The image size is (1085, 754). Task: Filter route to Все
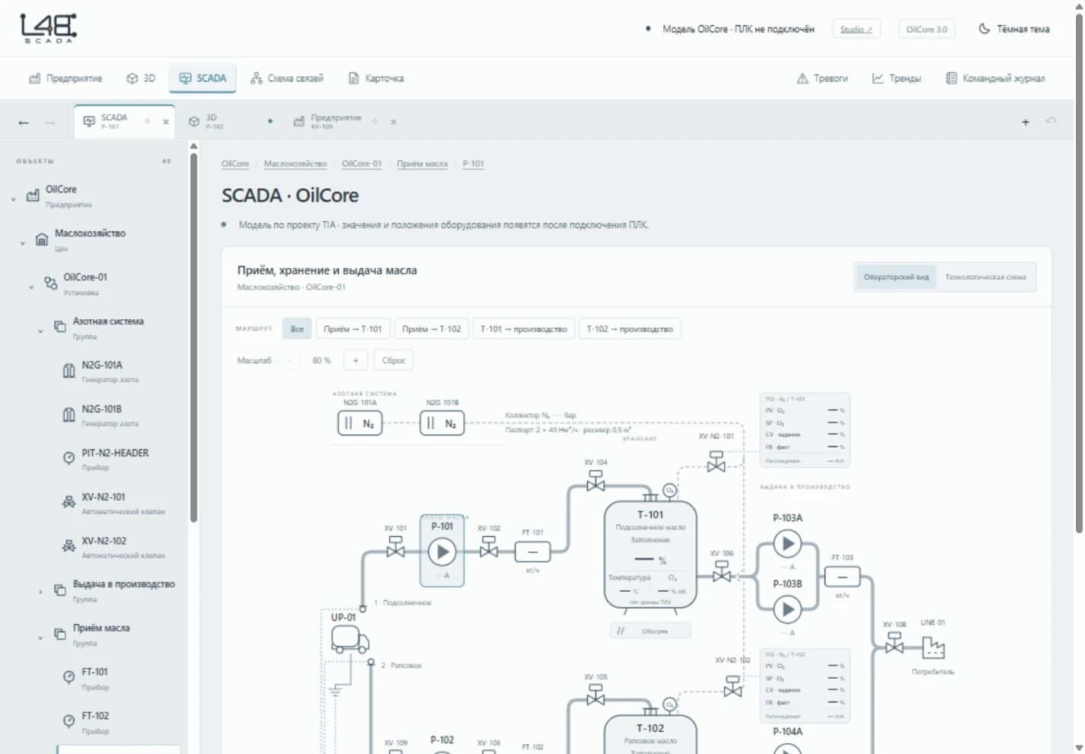[x=297, y=329]
